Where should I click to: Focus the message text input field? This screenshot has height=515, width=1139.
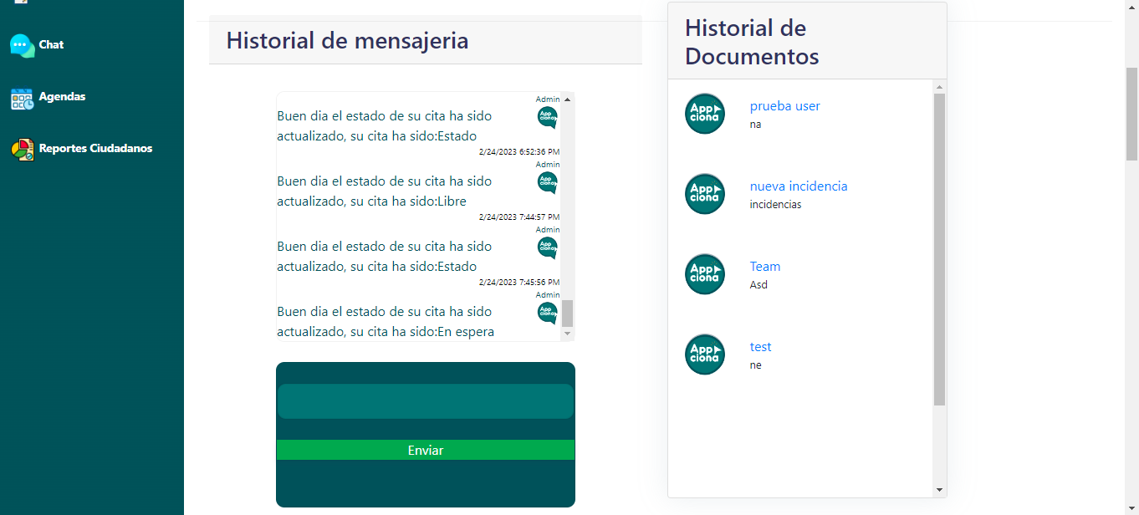pyautogui.click(x=425, y=401)
